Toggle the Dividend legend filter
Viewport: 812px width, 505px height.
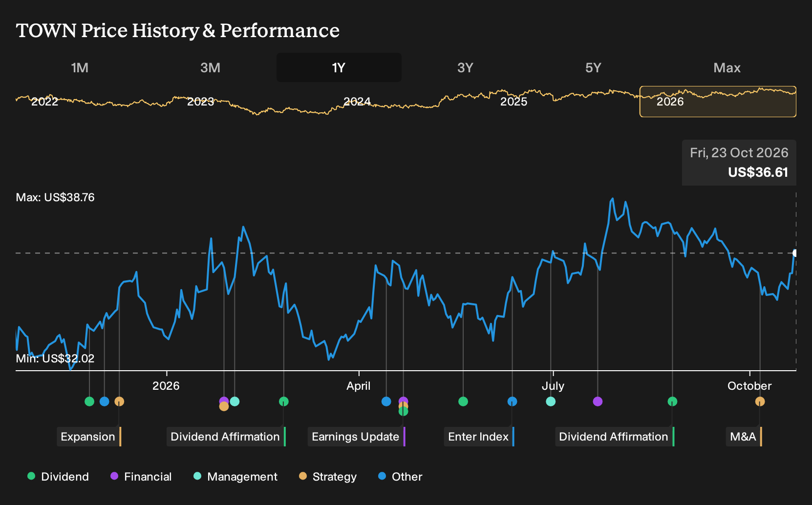[58, 477]
